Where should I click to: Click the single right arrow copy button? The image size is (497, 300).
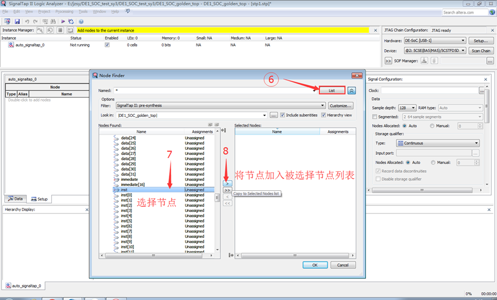227,183
